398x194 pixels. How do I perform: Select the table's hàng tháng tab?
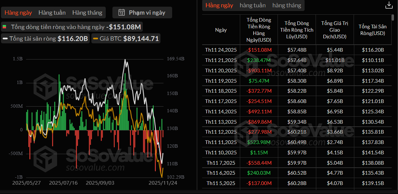click(x=287, y=5)
